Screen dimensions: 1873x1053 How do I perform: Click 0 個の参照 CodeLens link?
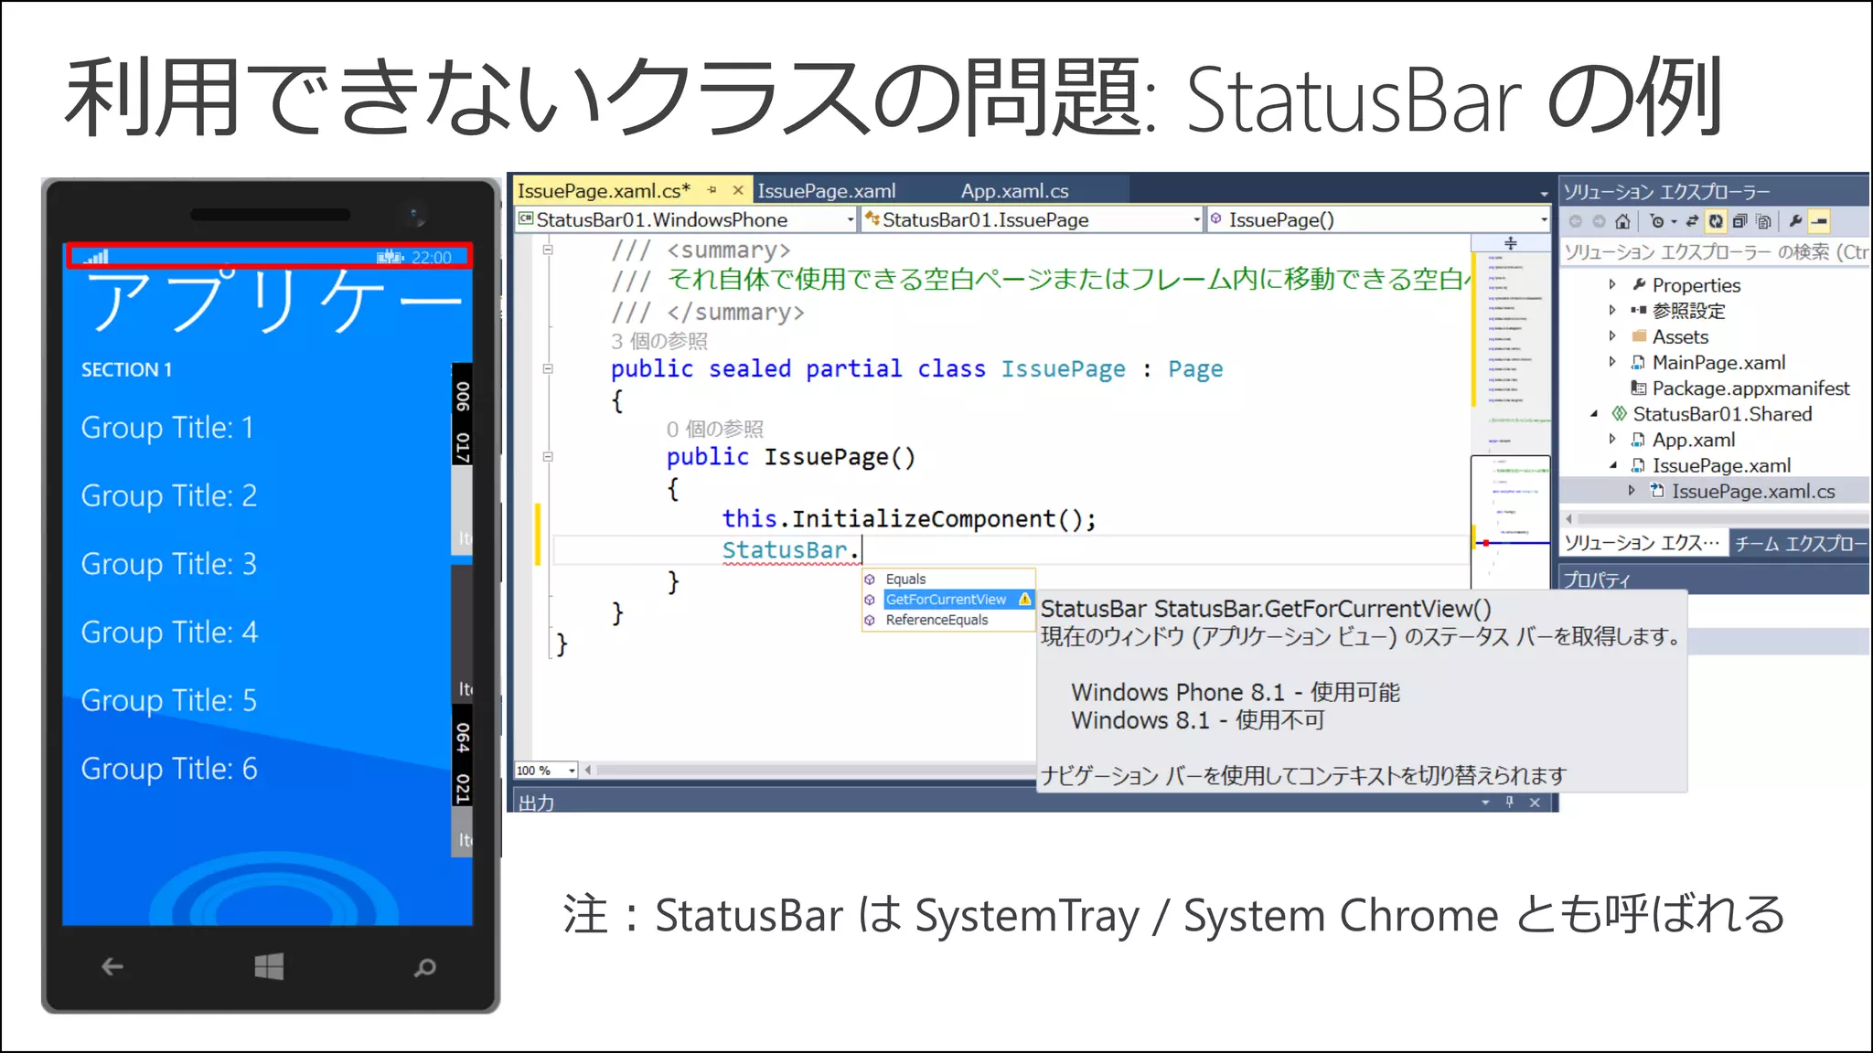pos(715,429)
